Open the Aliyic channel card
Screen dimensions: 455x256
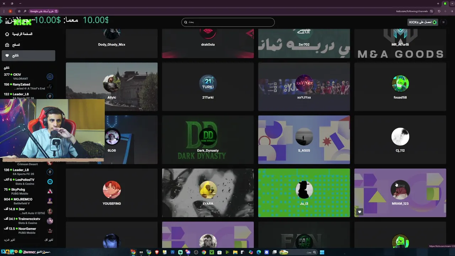112,87
